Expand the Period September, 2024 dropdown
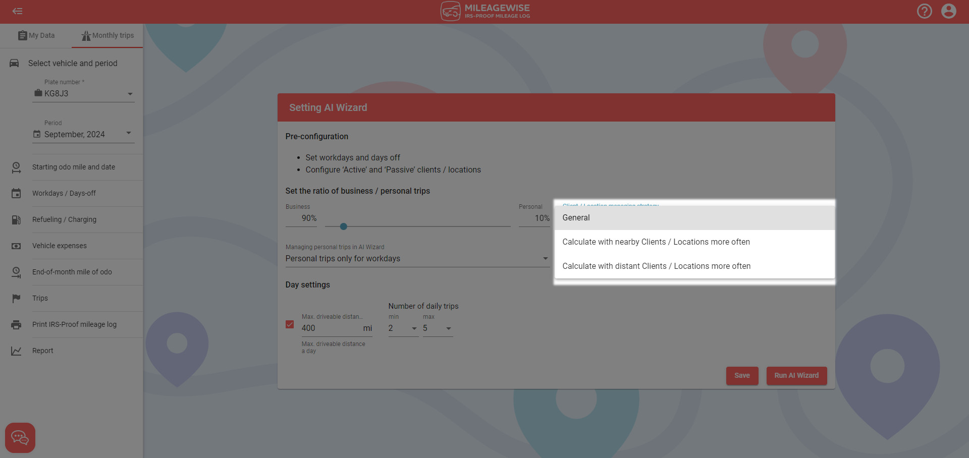Image resolution: width=969 pixels, height=458 pixels. coord(83,134)
